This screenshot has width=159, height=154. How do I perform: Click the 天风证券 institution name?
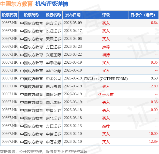pyautogui.click(x=54, y=39)
